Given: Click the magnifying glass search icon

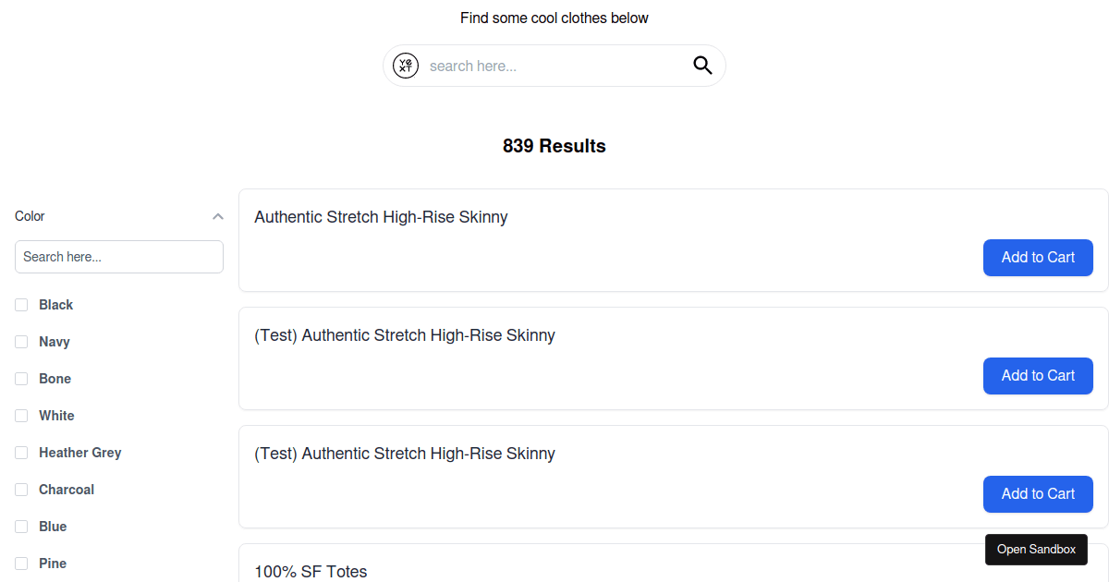Looking at the screenshot, I should coord(702,66).
